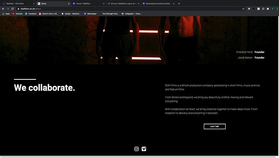Click the grey sphere extension icon
The width and height of the screenshot is (279, 158).
click(249, 9)
